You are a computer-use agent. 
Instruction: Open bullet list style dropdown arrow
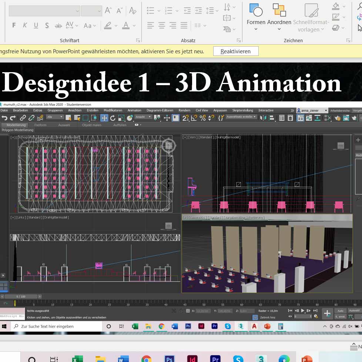(159, 11)
